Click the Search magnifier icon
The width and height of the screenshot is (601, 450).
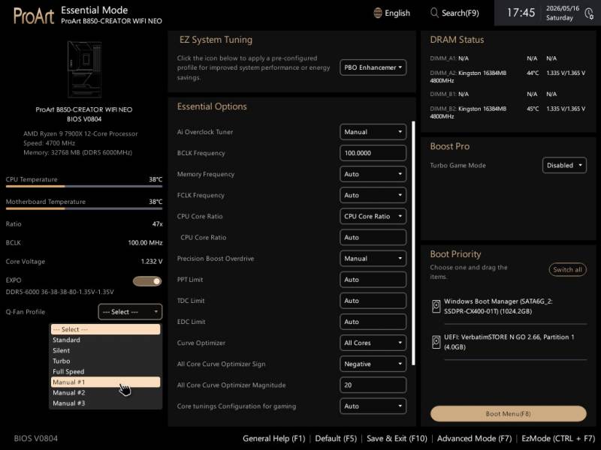[434, 13]
